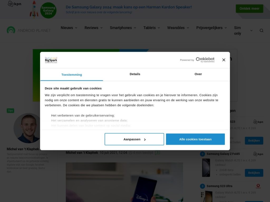This screenshot has height=202, width=270.
Task: Expand the Nieuws dropdown menu
Action: click(x=69, y=28)
